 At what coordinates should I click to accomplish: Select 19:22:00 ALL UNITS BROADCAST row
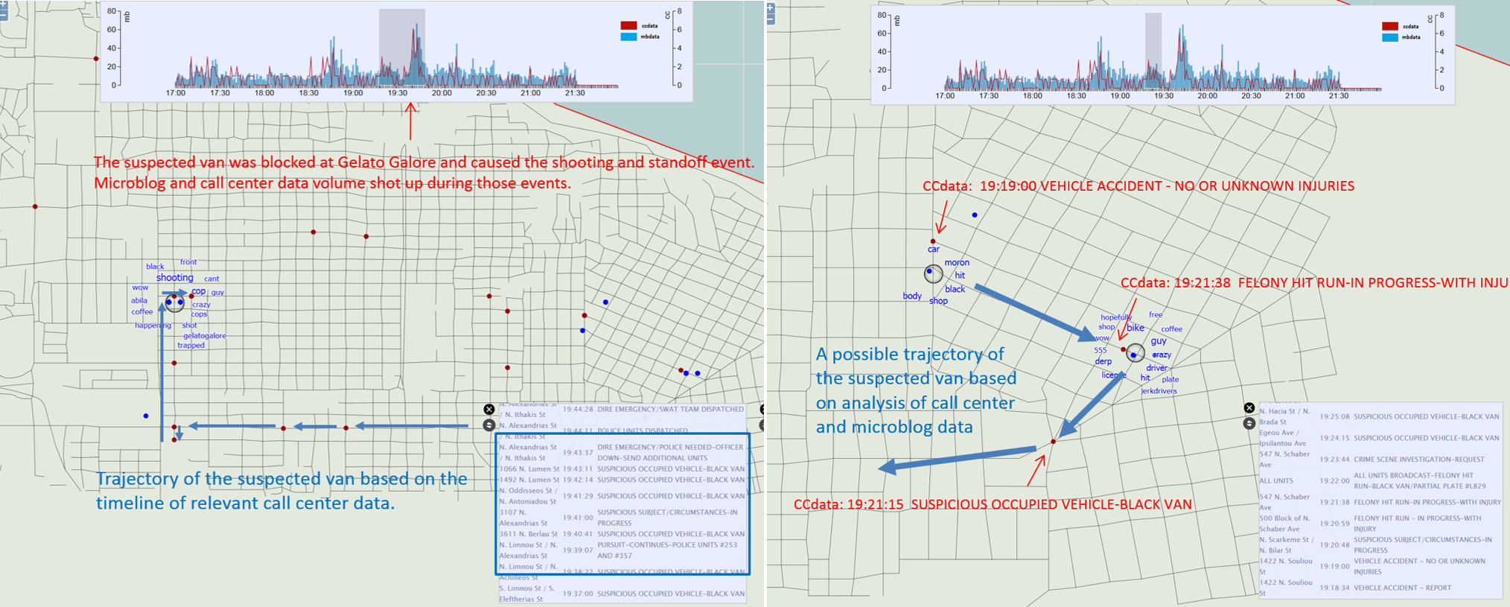pyautogui.click(x=1380, y=480)
